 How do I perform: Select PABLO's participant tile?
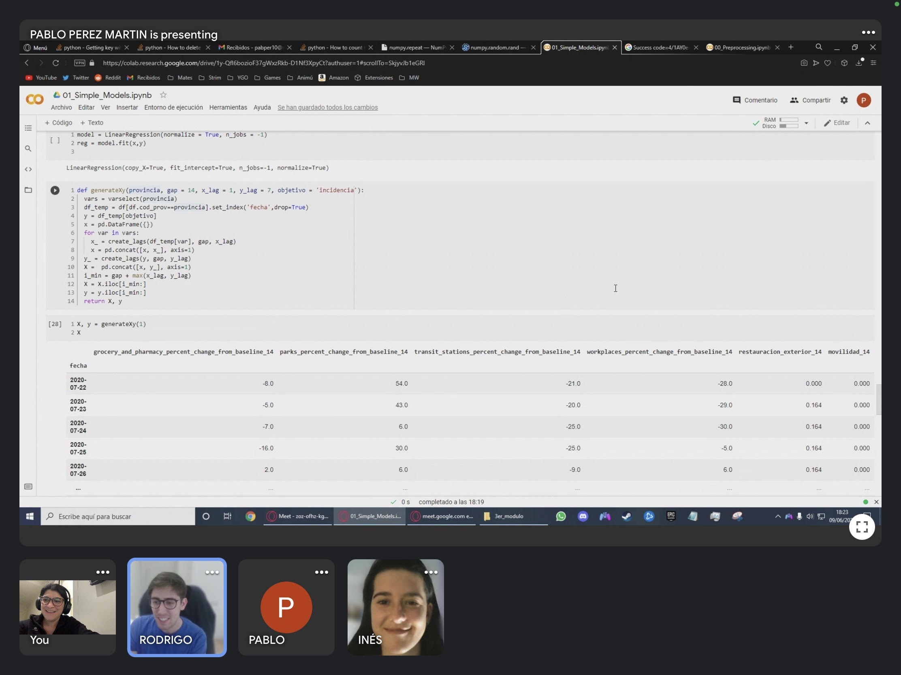(286, 607)
